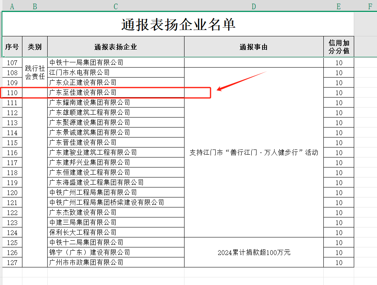This screenshot has height=285, width=377.
Task: Select serial number cell 114
Action: tap(12, 133)
